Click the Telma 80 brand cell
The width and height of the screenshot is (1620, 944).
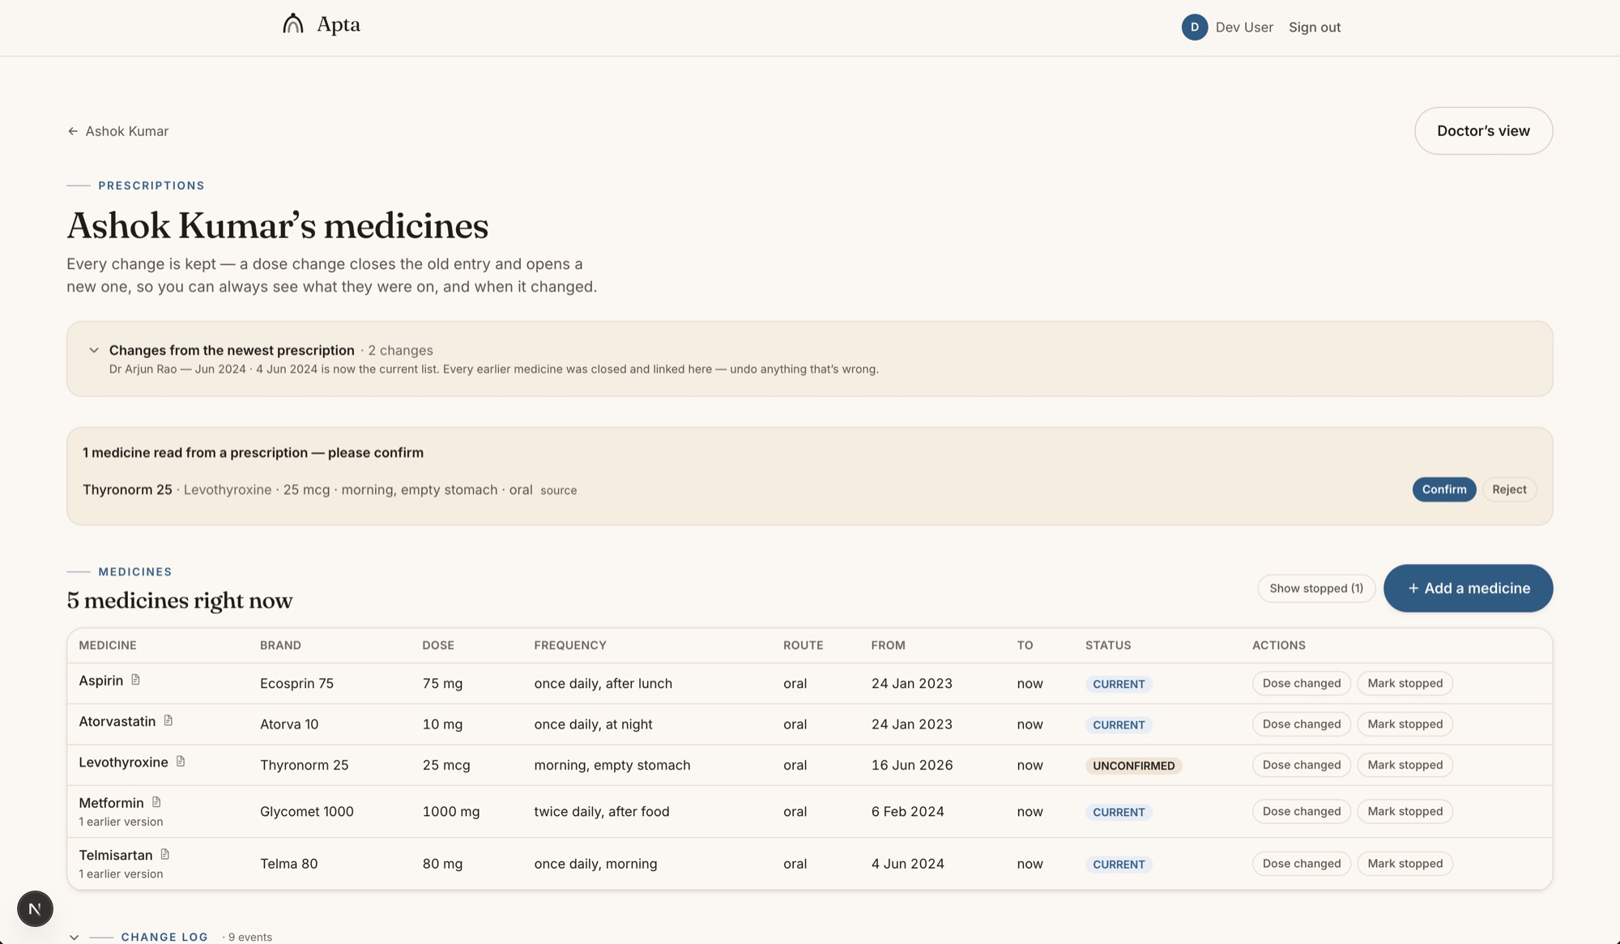coord(289,864)
